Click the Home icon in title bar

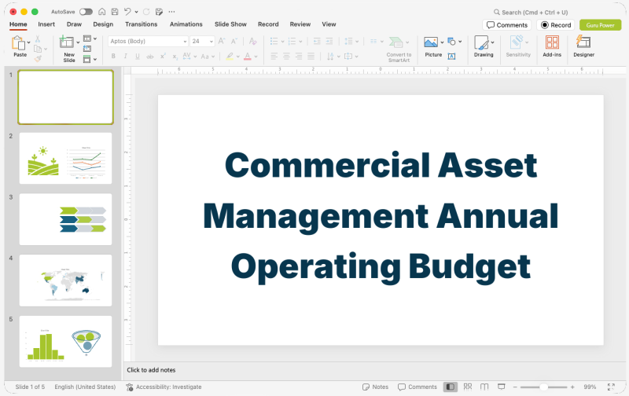click(x=102, y=12)
